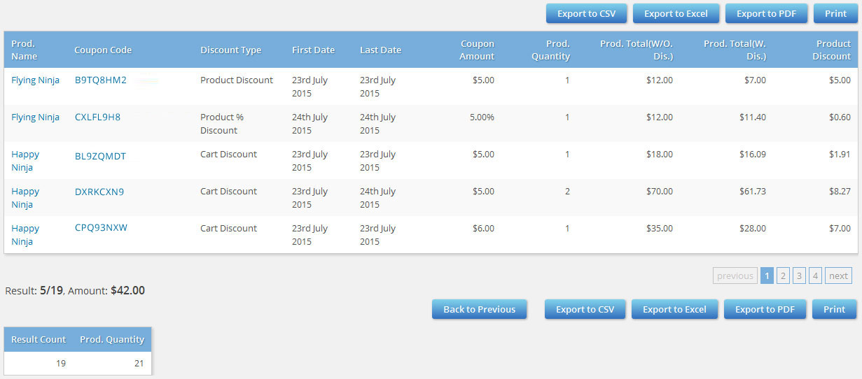The height and width of the screenshot is (379, 862).
Task: Click the Prod. Total(W/O. Dis.) column header
Action: coord(637,50)
